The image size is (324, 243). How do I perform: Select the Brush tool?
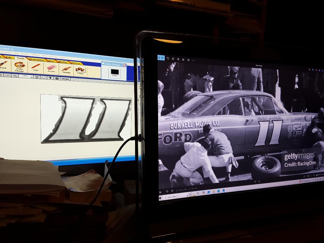(x=4, y=65)
